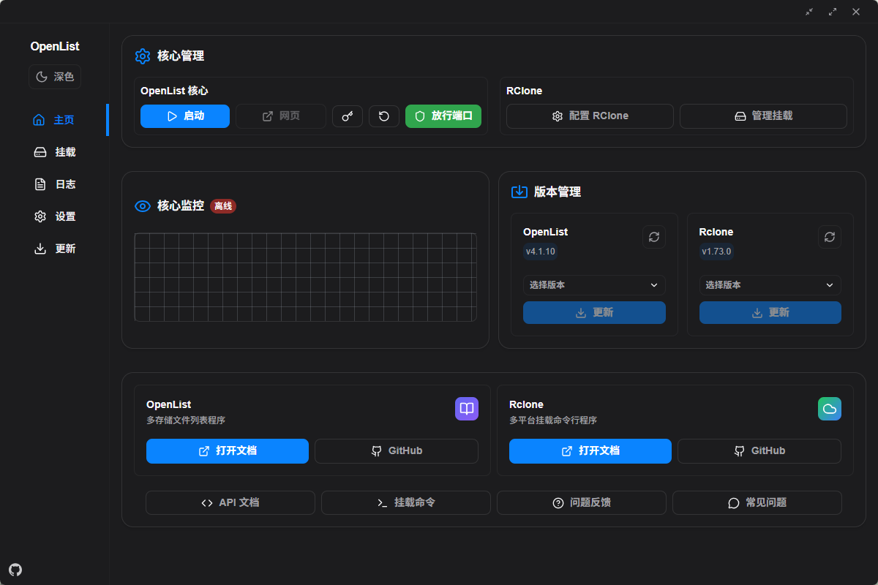Open 配置 RClone settings
This screenshot has width=878, height=585.
(590, 116)
